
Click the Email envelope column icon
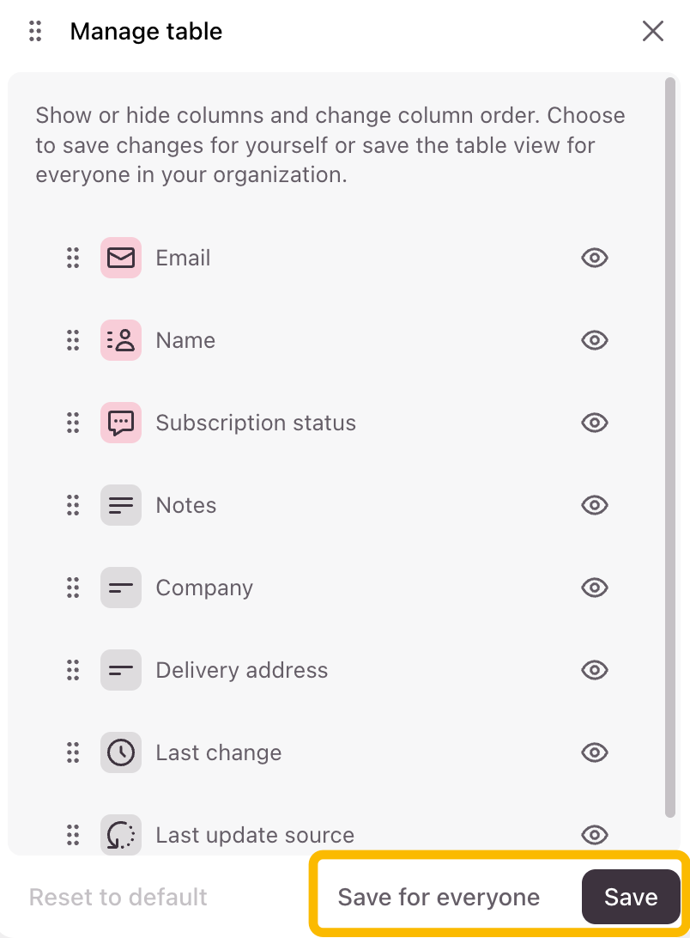coord(121,258)
